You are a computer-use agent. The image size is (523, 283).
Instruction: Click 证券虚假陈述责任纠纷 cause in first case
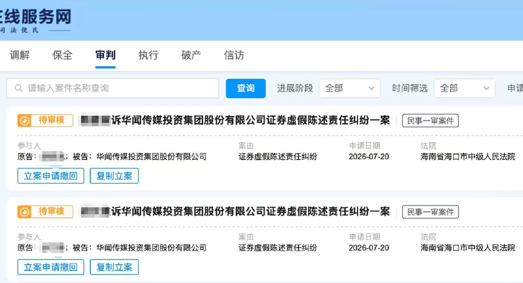278,156
